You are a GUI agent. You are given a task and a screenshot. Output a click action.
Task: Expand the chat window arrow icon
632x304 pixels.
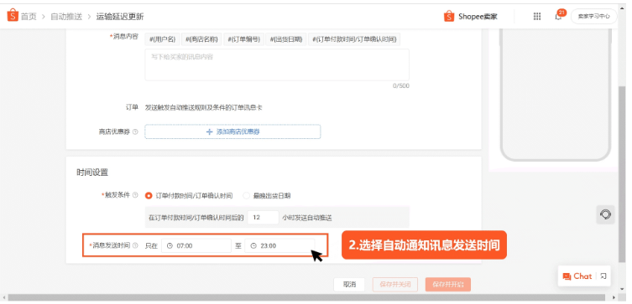(603, 276)
